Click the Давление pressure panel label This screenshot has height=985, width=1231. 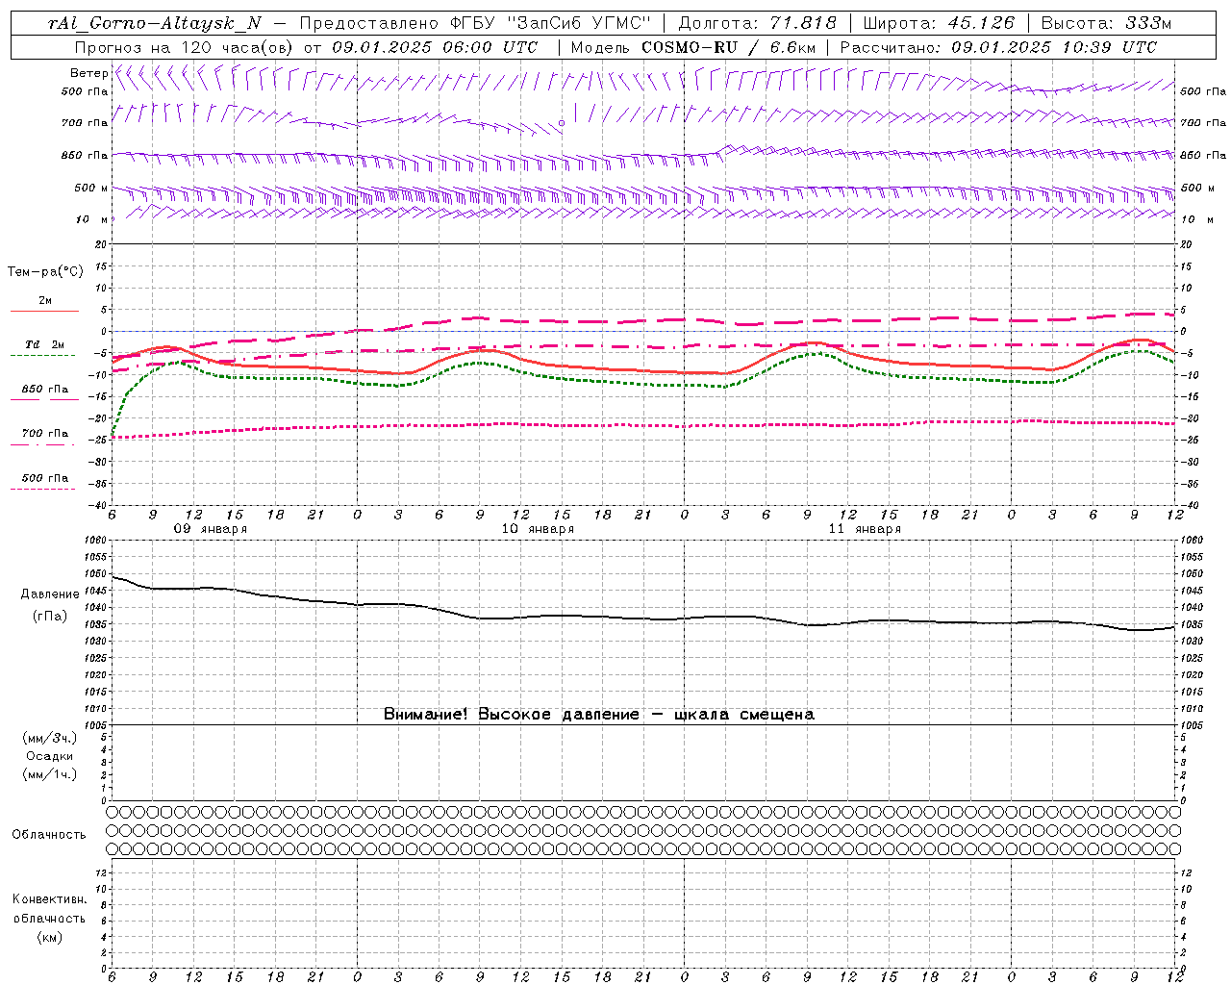(x=50, y=594)
